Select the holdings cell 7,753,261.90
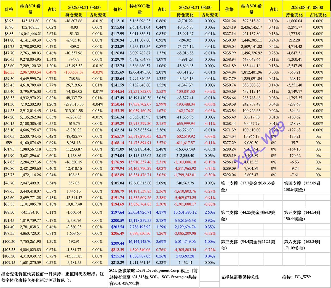Screen dimensions: 331x288 (x=30, y=241)
